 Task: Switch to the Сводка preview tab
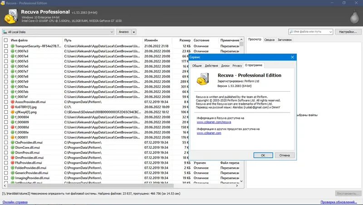click(269, 40)
